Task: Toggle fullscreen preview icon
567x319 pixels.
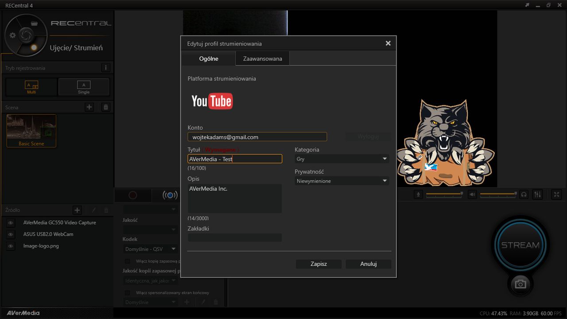Action: [x=557, y=195]
